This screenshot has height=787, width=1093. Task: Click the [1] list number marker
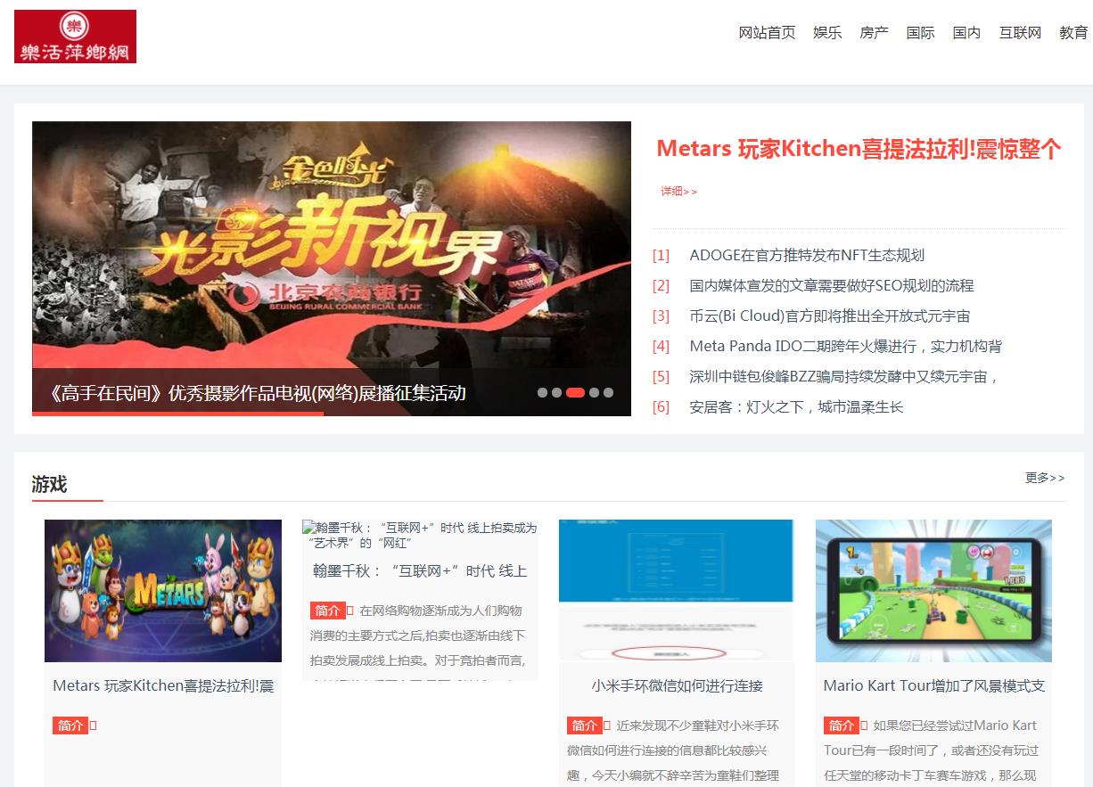click(661, 255)
